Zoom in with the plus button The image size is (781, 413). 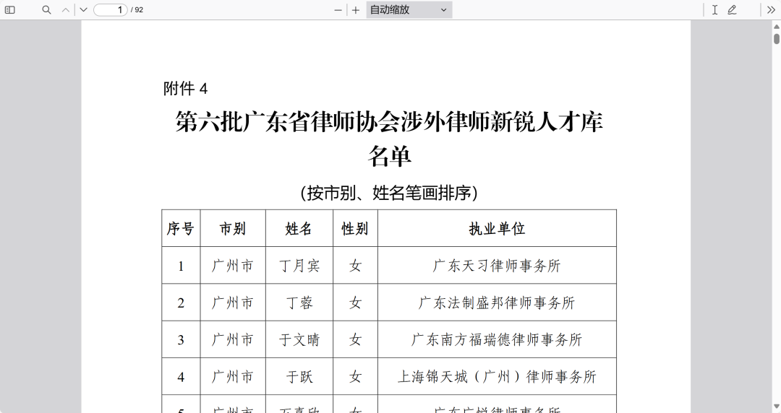(x=356, y=10)
